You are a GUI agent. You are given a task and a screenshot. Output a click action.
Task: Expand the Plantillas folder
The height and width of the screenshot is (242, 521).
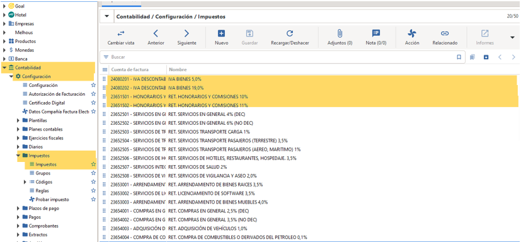click(x=18, y=120)
